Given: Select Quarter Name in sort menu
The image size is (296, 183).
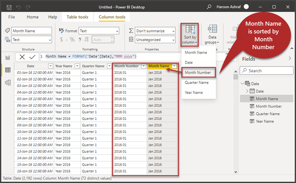Looking at the screenshot, I should [x=197, y=83].
